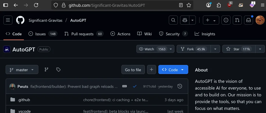The width and height of the screenshot is (266, 113).
Task: Open the extension icon with badge 2
Action: (252, 5)
